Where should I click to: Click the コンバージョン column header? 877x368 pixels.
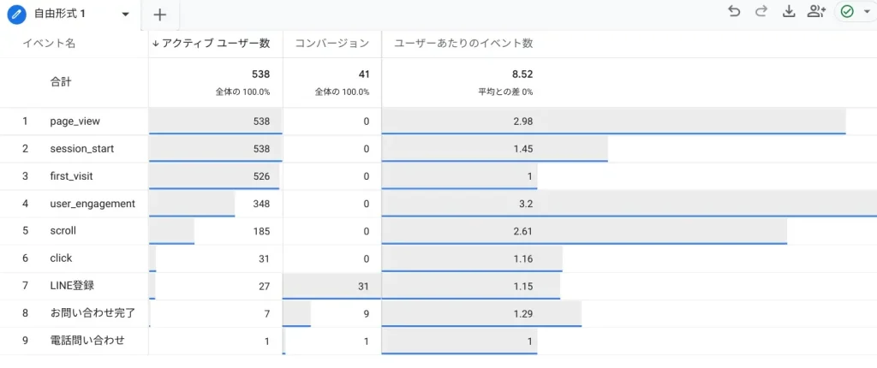coord(331,44)
